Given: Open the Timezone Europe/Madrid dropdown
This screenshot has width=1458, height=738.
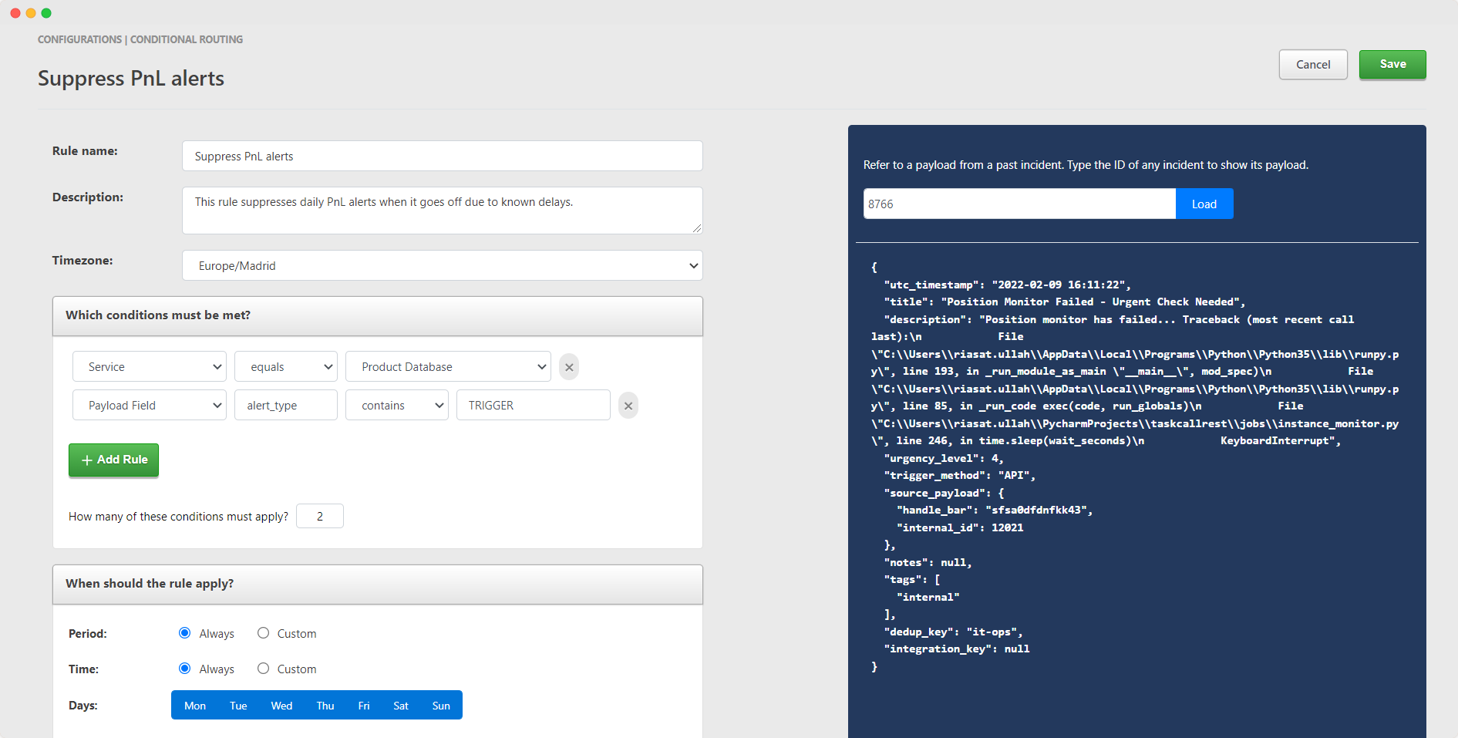Looking at the screenshot, I should click(x=443, y=265).
